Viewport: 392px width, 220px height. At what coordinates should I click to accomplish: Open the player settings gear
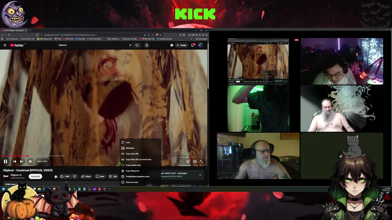click(x=188, y=161)
